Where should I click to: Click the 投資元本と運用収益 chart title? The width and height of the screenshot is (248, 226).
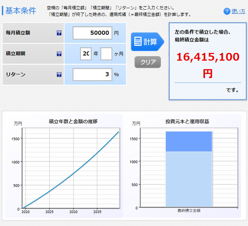[187, 121]
